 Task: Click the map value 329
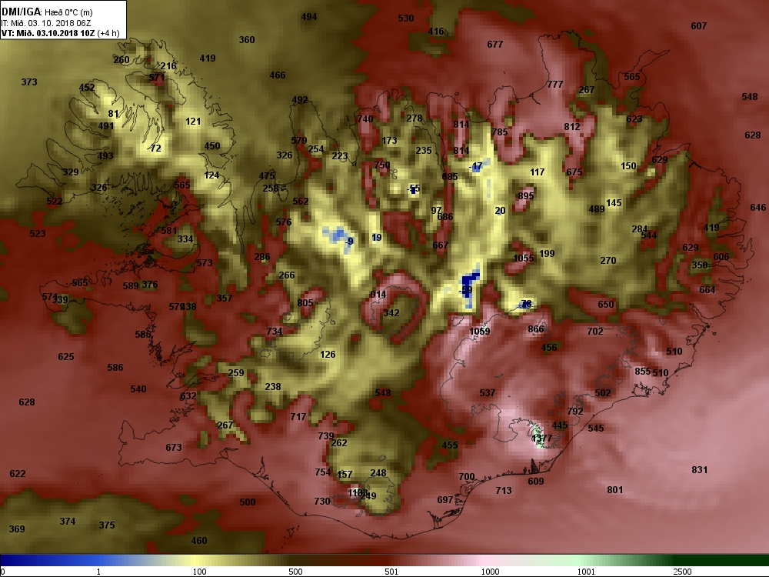[70, 172]
